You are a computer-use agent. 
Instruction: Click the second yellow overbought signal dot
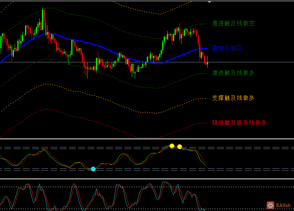click(x=180, y=147)
